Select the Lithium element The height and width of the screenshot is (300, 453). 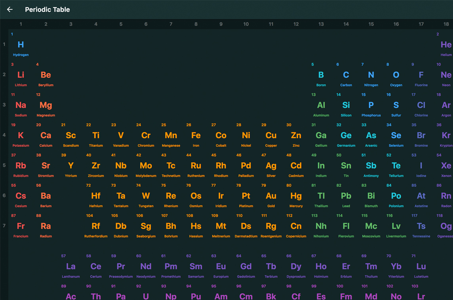(x=21, y=75)
